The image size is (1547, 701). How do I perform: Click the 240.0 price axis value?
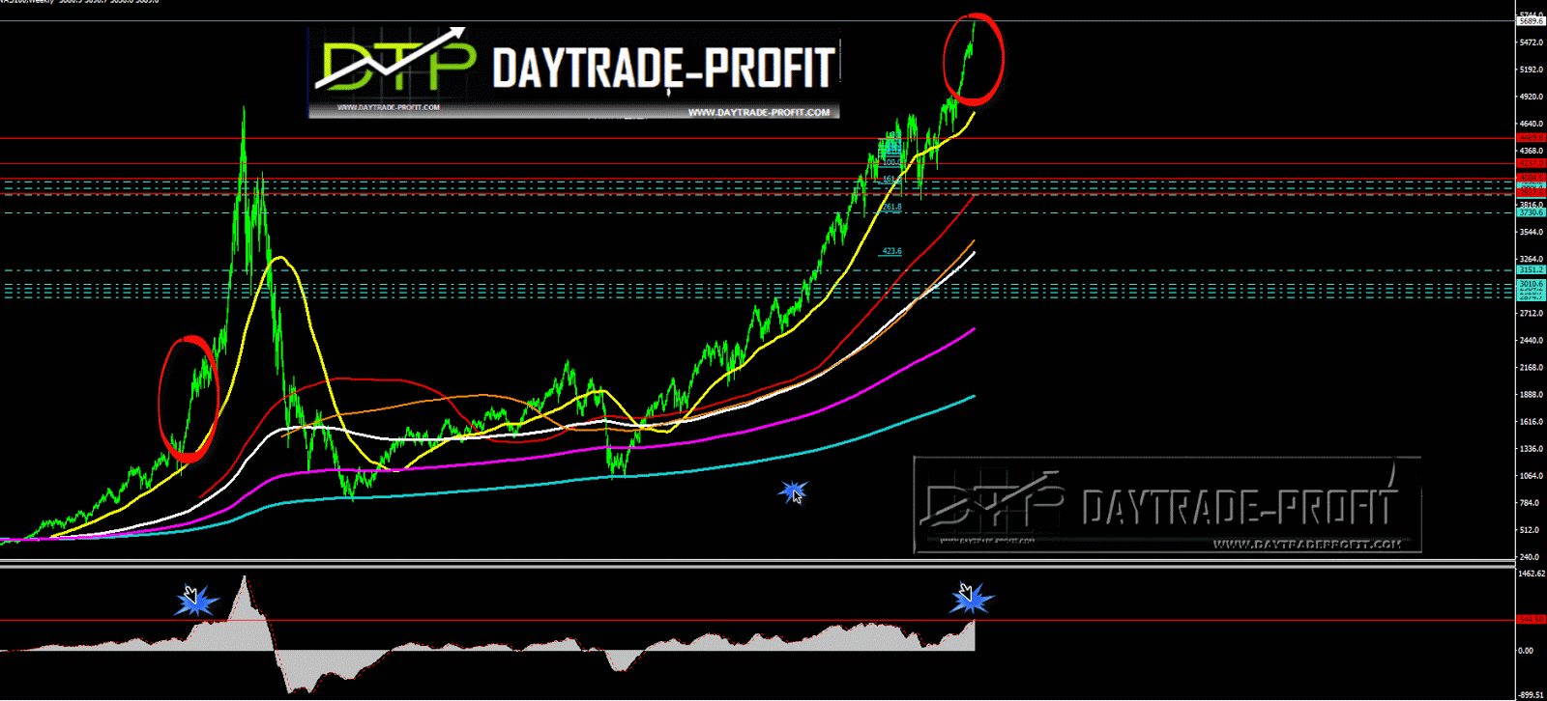point(1531,556)
